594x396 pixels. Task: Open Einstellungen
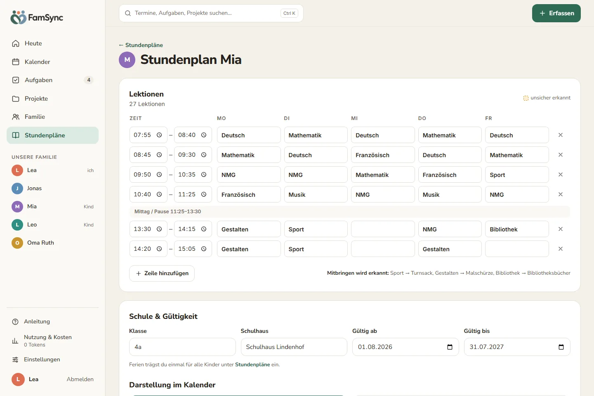[x=52, y=360]
